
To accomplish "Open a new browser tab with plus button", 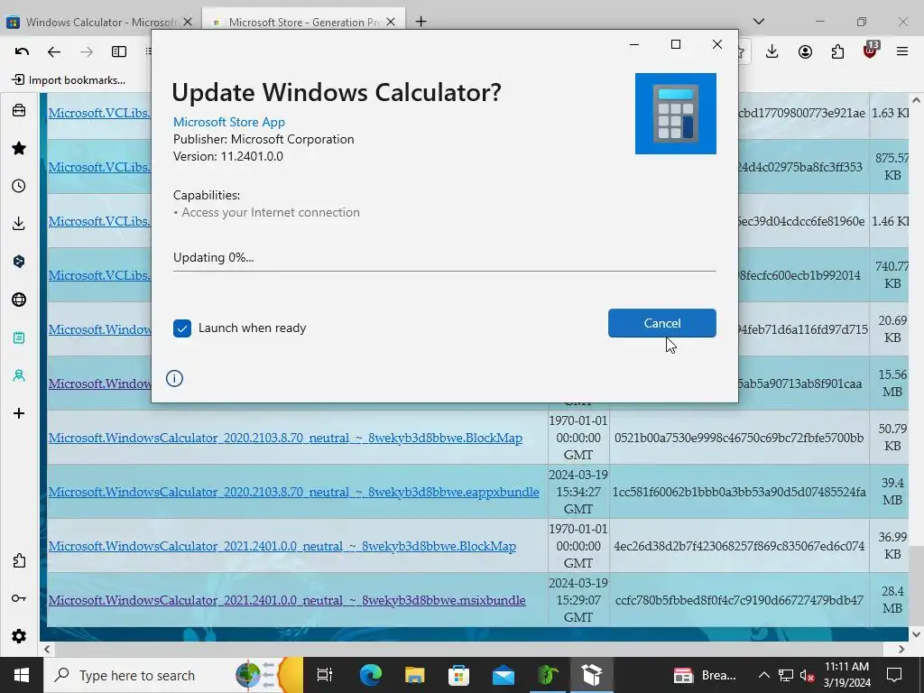I will [x=420, y=22].
